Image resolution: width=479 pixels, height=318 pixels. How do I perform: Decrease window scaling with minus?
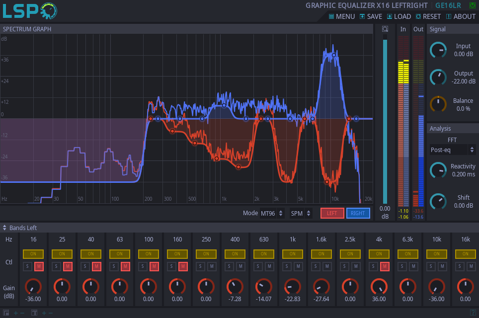point(22,313)
